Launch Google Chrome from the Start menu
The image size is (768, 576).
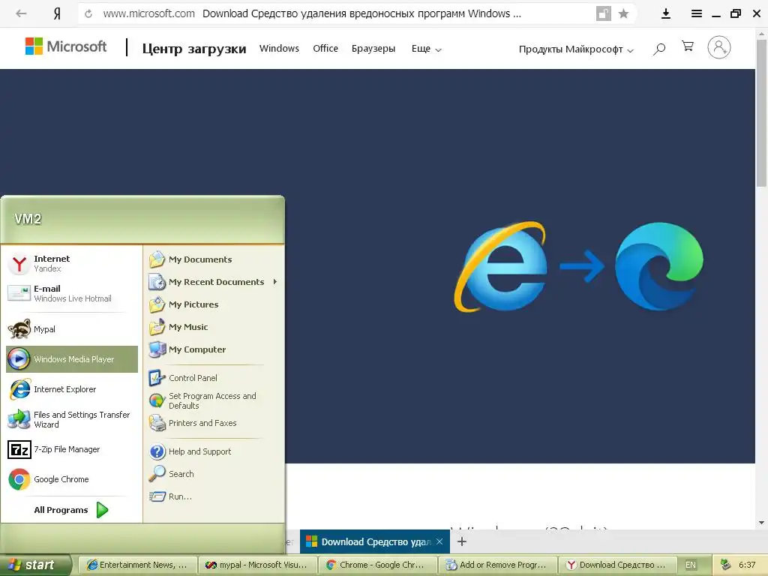(72, 479)
